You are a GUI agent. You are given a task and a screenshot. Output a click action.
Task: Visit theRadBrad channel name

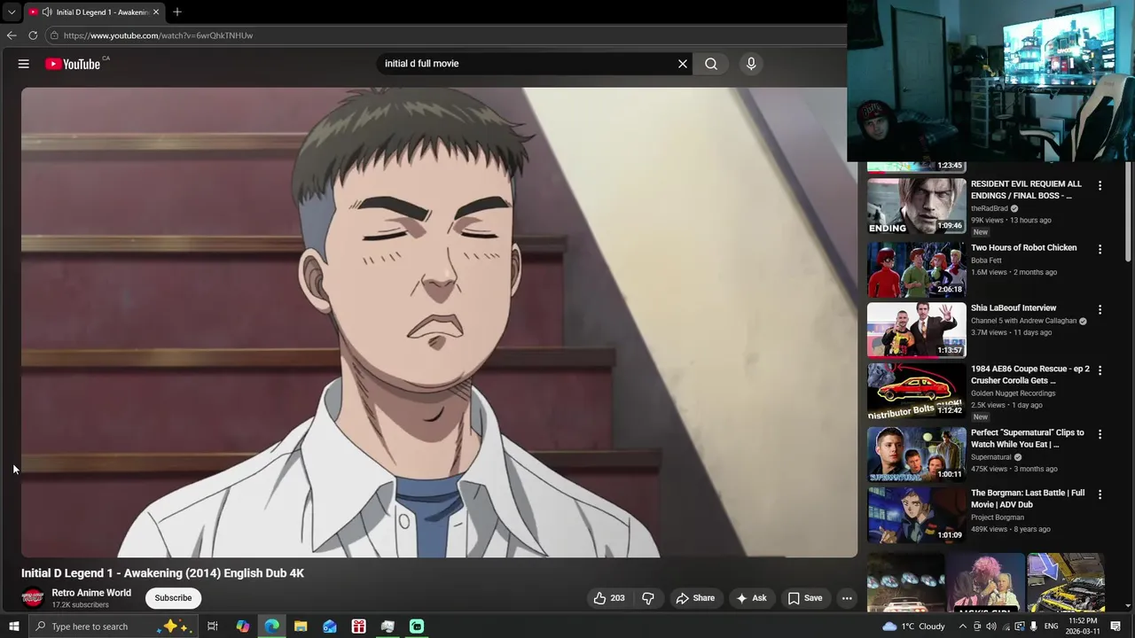click(x=990, y=208)
